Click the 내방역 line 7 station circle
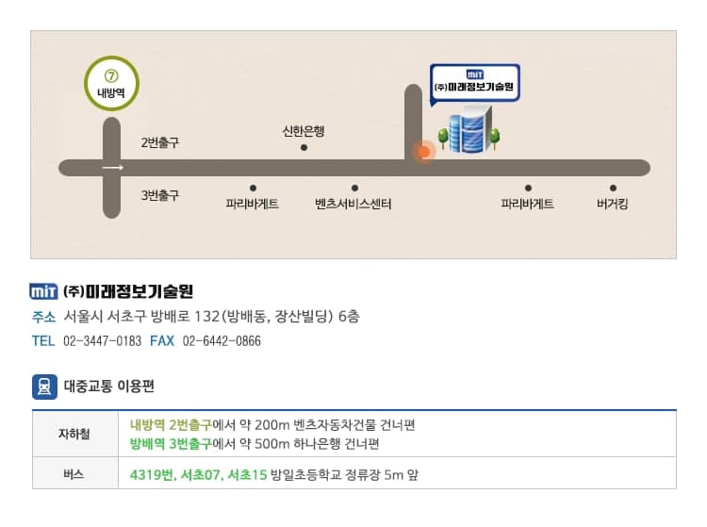The width and height of the screenshot is (707, 527). [111, 83]
